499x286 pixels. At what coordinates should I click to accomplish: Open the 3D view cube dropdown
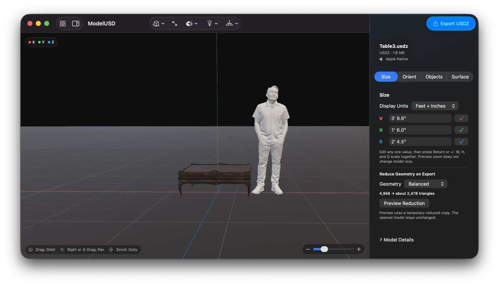pyautogui.click(x=159, y=23)
